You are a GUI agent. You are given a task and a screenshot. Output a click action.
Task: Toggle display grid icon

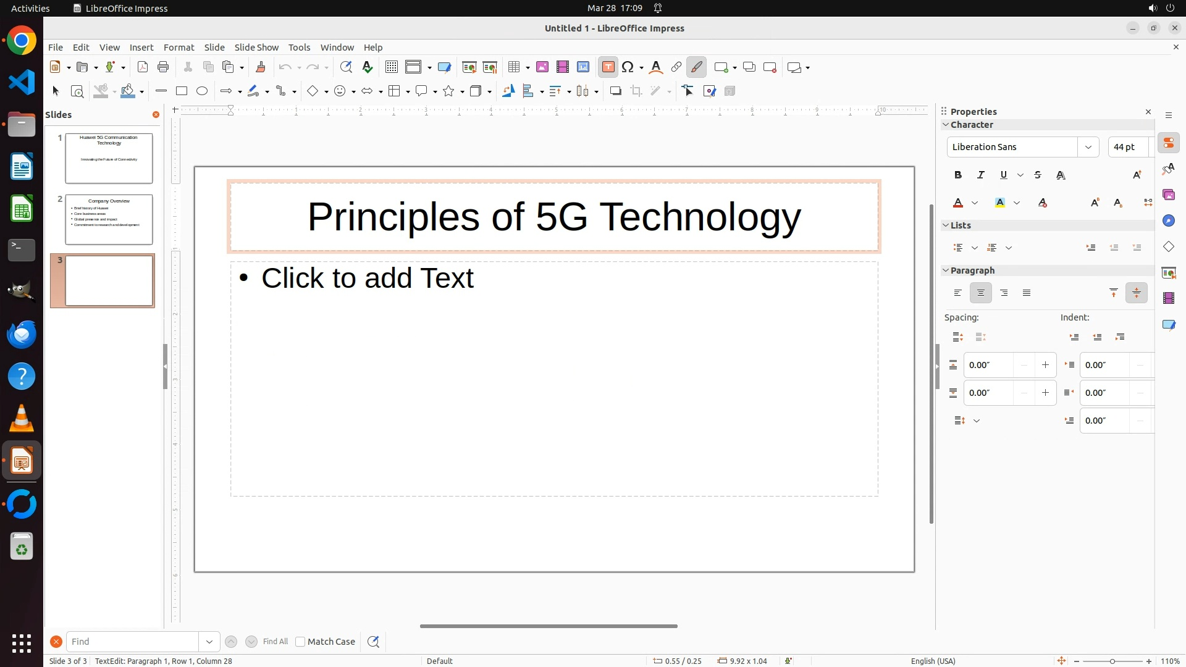(391, 67)
